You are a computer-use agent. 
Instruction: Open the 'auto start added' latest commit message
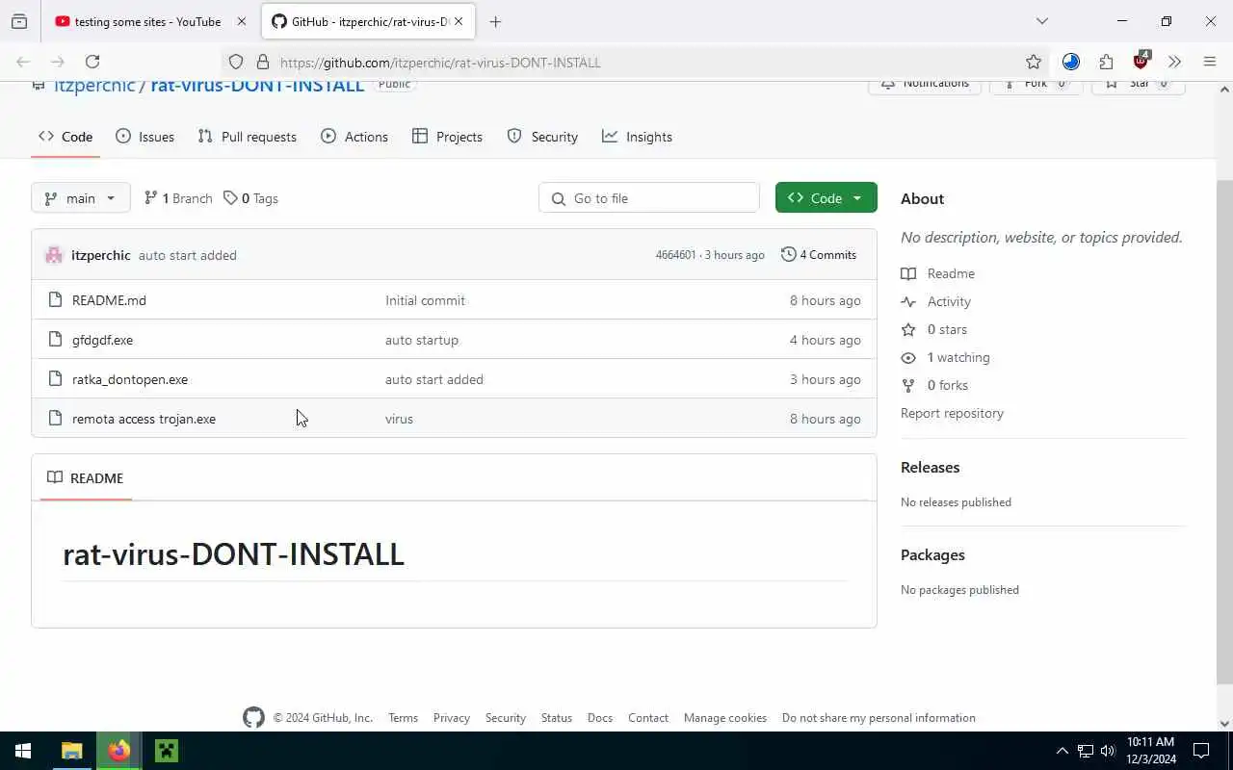pos(187,255)
